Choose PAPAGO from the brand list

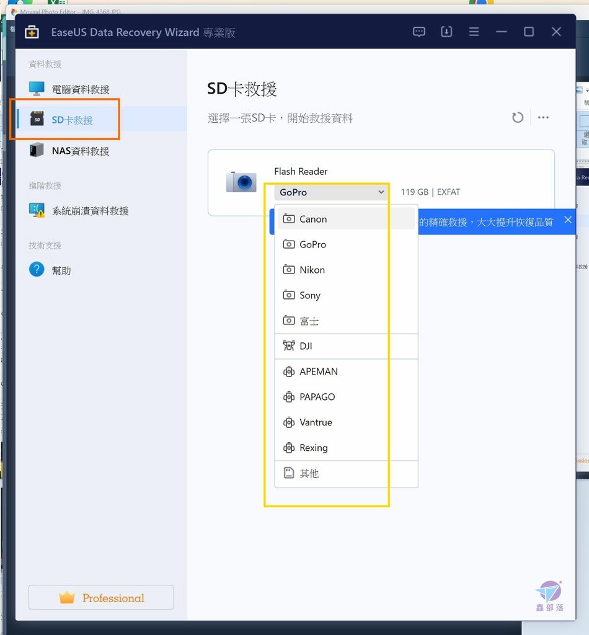click(346, 397)
